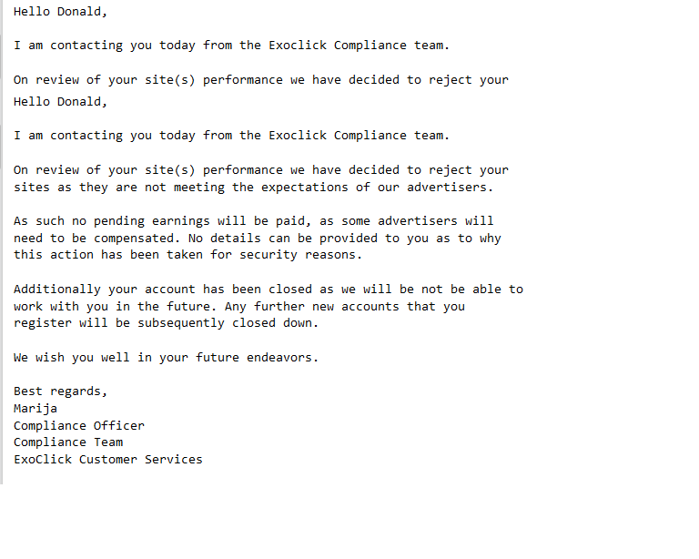Viewport: 699px width, 559px height.
Task: Click the word "compensated" in the email body
Action: (133, 239)
